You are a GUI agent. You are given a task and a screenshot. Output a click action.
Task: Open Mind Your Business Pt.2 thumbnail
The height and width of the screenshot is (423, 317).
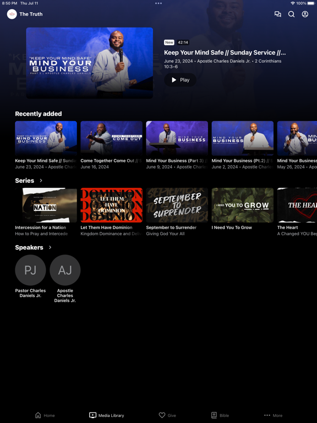click(x=242, y=138)
